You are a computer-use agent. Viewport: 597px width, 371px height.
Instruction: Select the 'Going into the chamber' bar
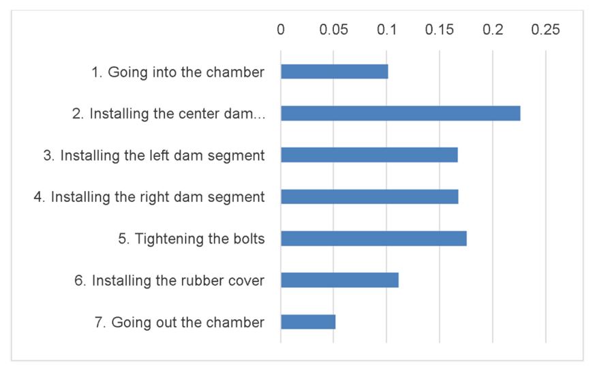pyautogui.click(x=335, y=72)
